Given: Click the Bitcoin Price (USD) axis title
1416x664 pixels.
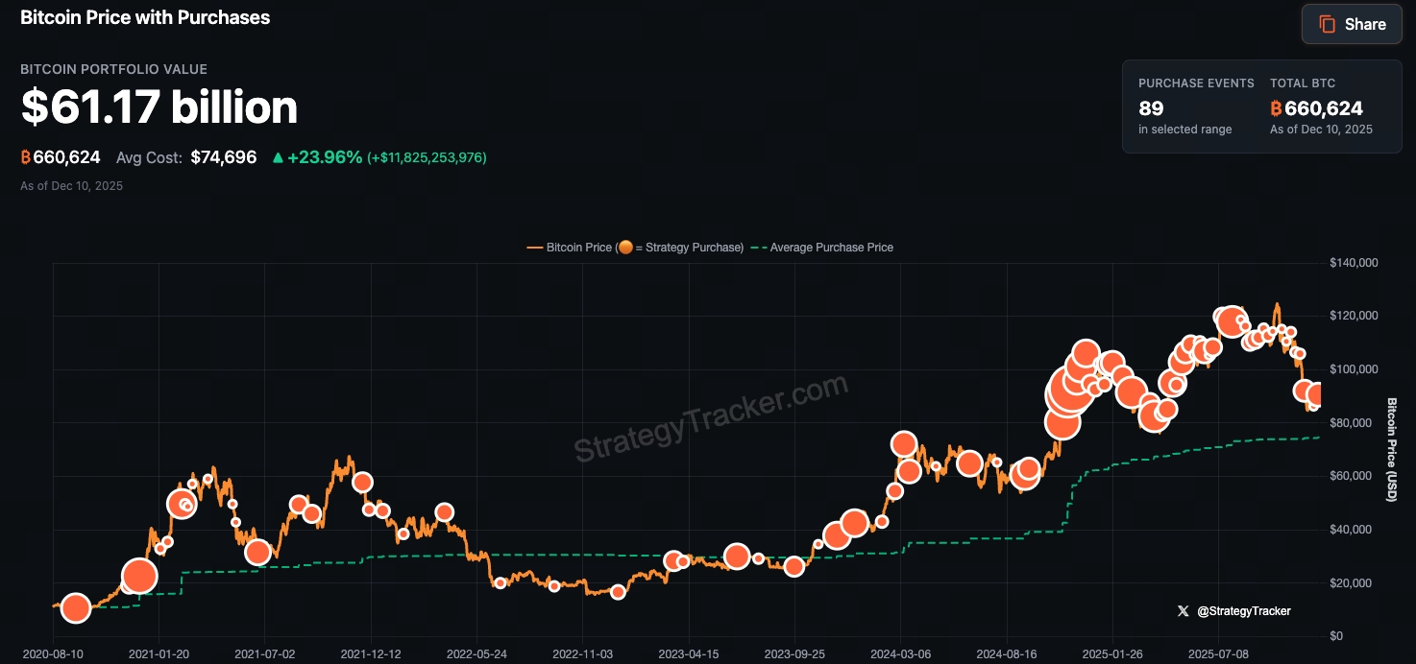Looking at the screenshot, I should click(1392, 449).
